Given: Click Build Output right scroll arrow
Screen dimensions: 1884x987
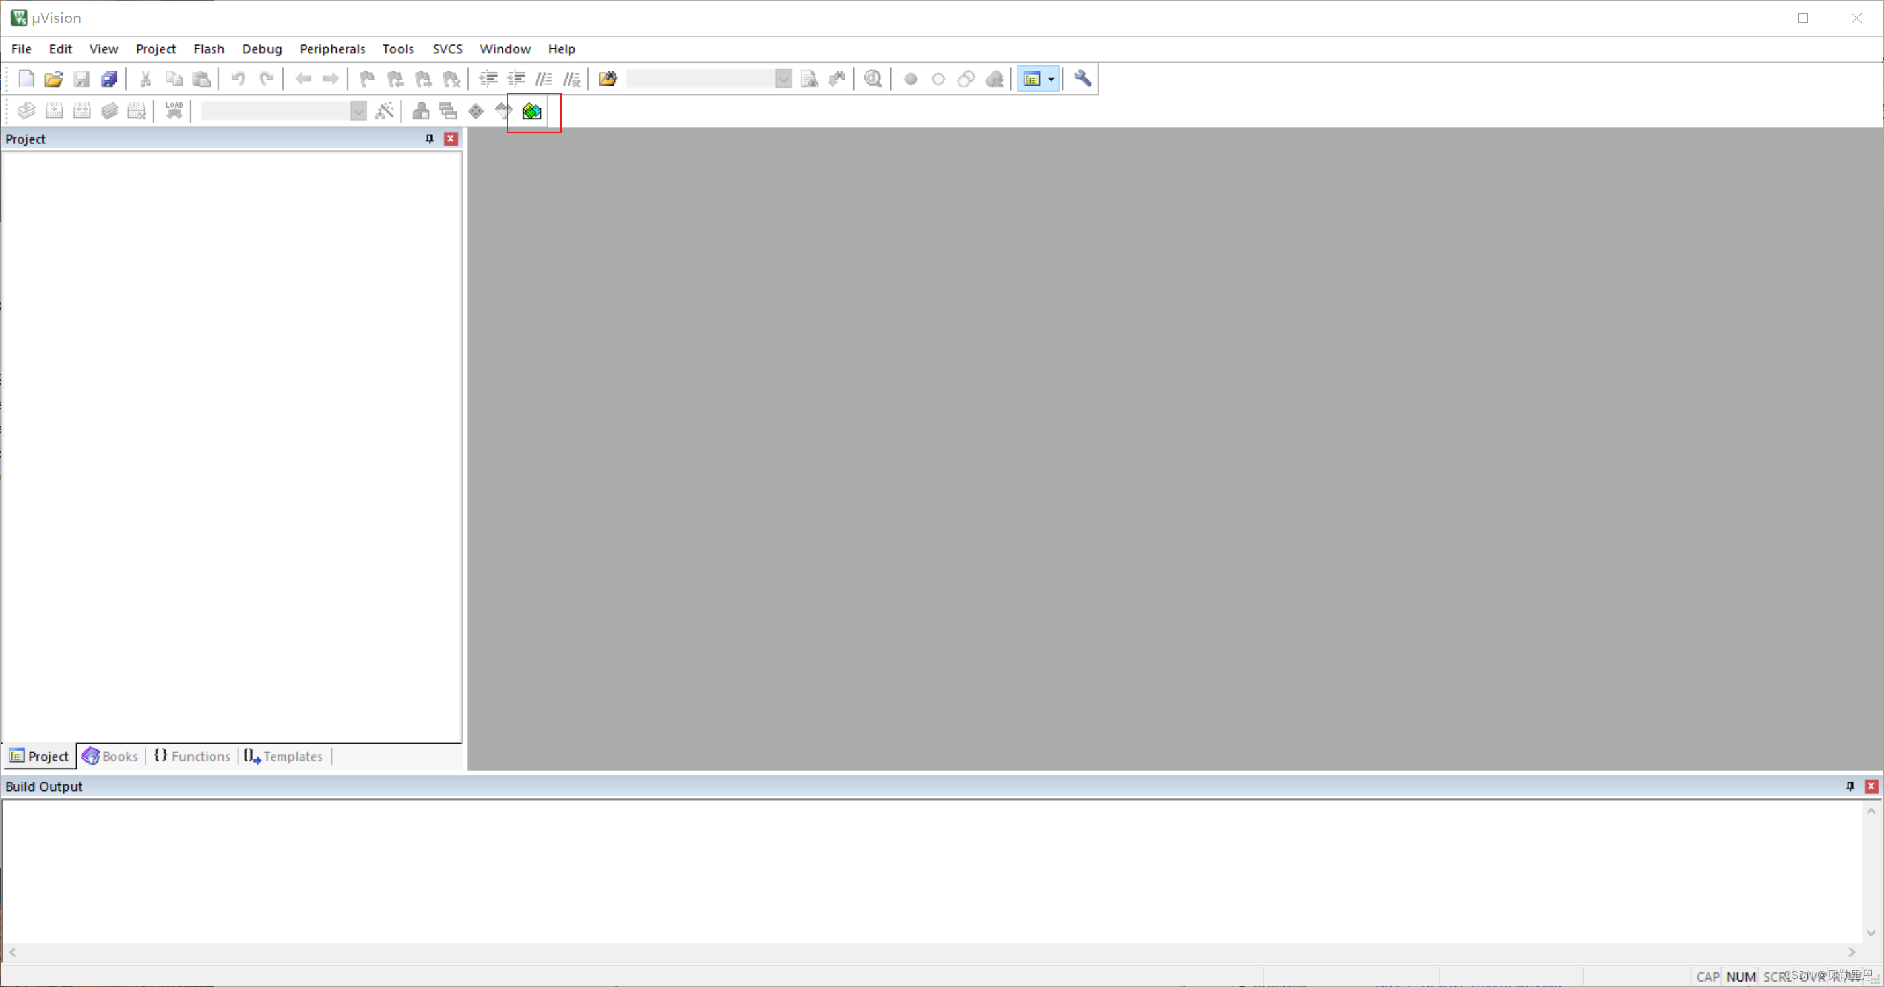Looking at the screenshot, I should pyautogui.click(x=1851, y=953).
